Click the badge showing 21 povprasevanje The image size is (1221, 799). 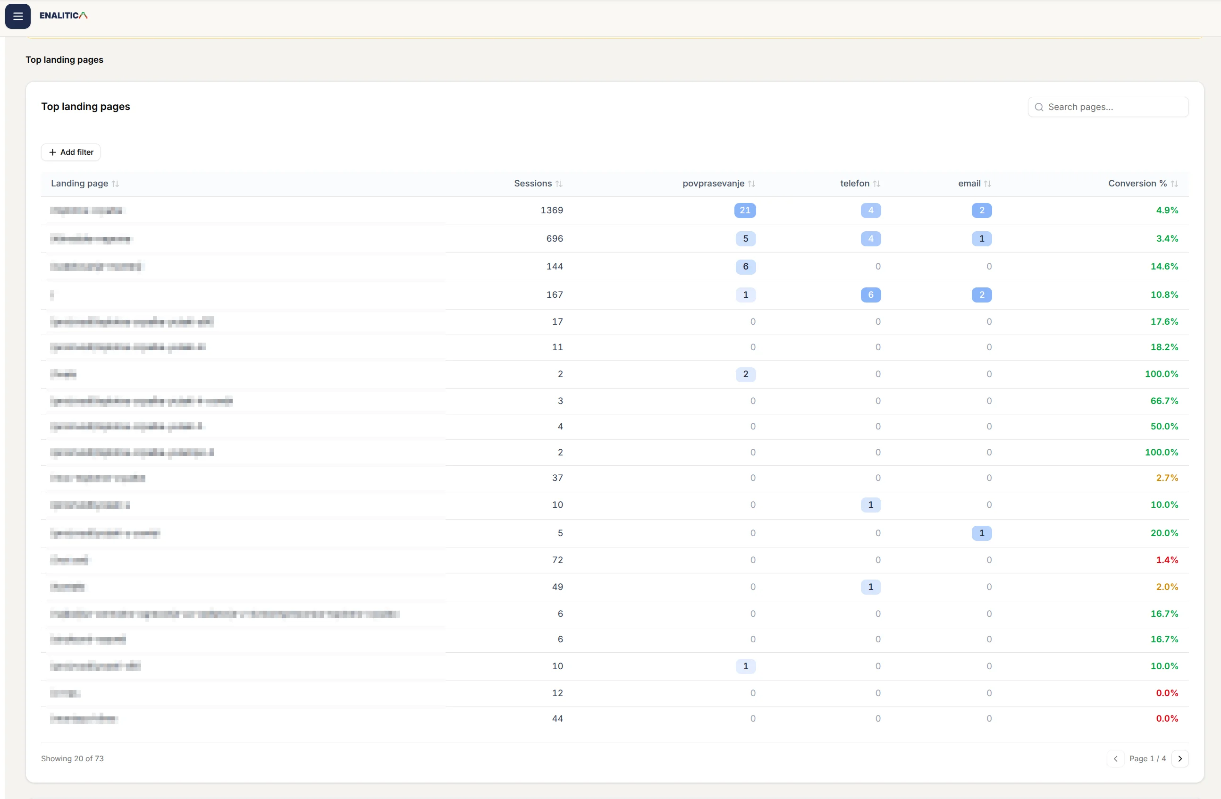(x=745, y=210)
